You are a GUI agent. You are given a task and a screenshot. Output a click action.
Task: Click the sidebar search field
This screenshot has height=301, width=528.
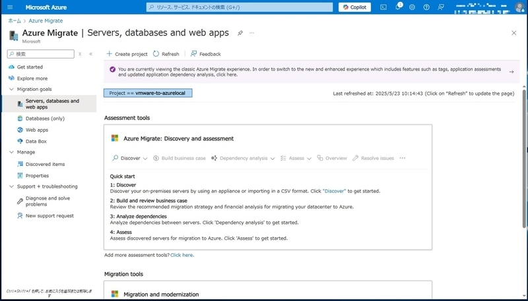pos(41,54)
